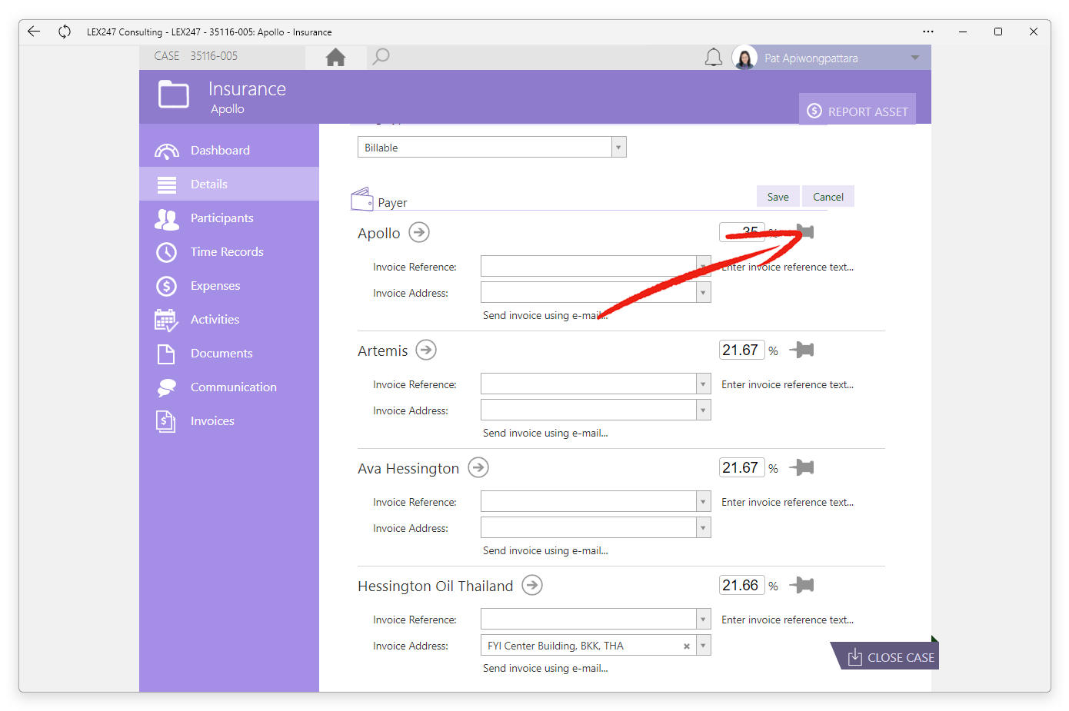
Task: Open the Time Records section
Action: (x=229, y=251)
